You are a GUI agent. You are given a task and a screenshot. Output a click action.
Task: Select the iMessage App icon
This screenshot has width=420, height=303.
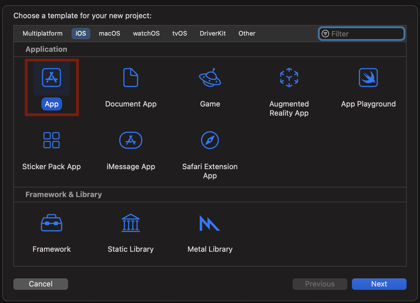[131, 140]
